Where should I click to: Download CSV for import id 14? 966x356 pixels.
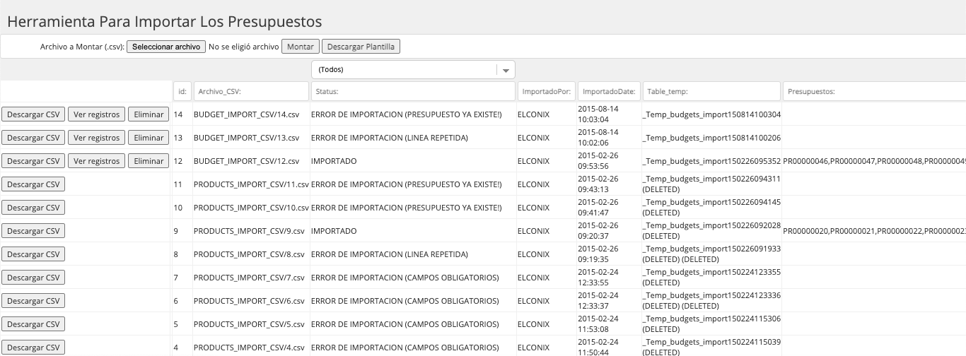coord(33,114)
